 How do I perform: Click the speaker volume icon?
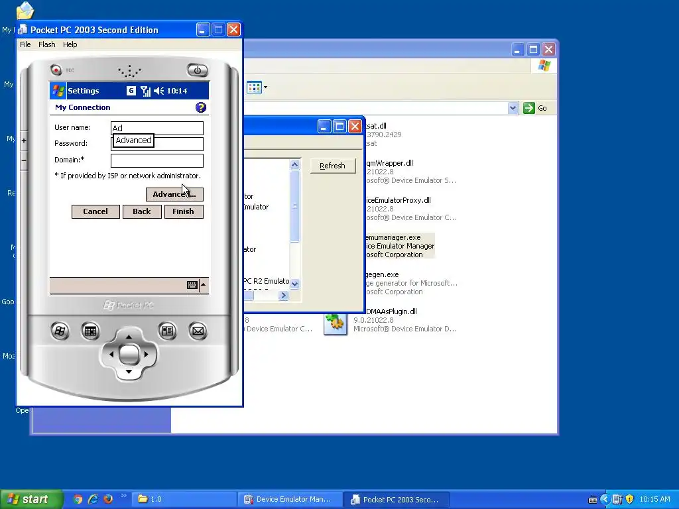tap(159, 91)
